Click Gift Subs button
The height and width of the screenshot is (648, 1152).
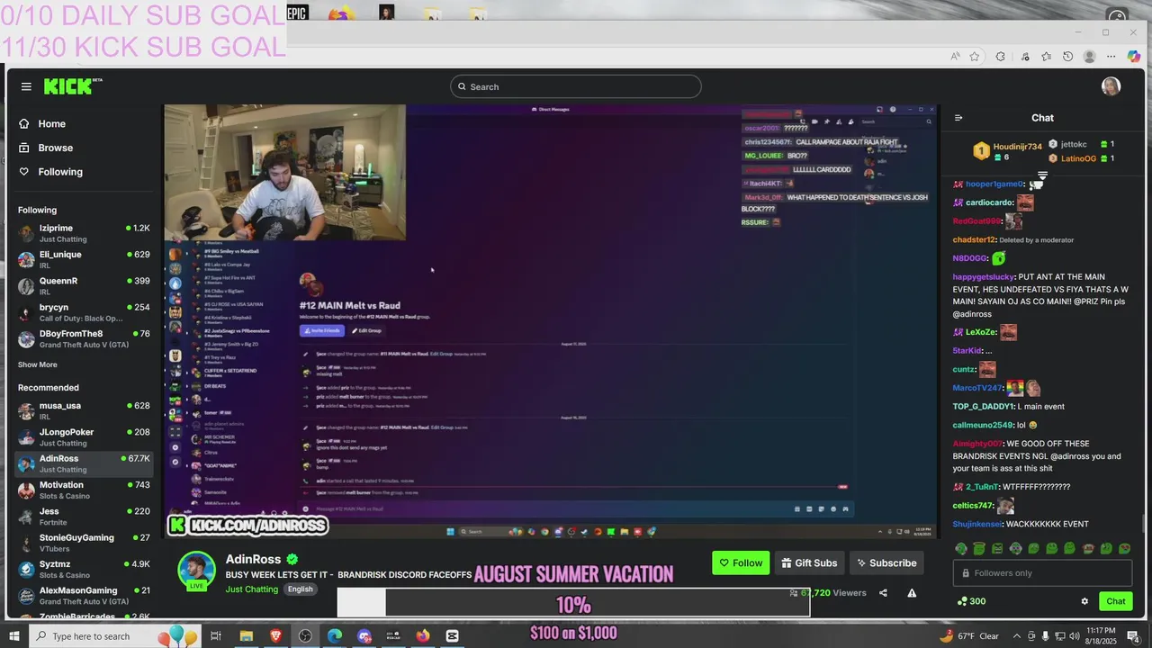(x=809, y=563)
